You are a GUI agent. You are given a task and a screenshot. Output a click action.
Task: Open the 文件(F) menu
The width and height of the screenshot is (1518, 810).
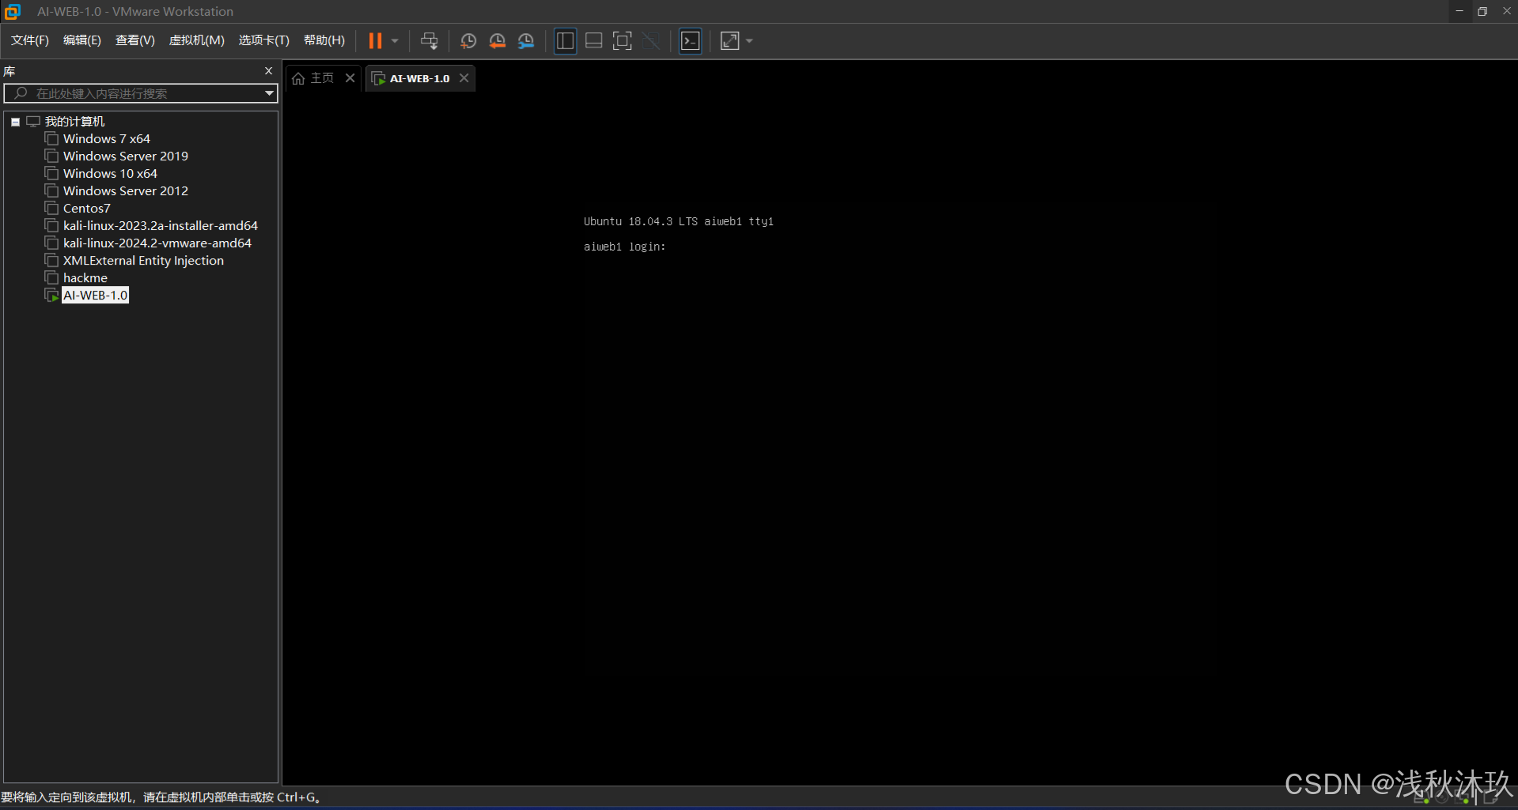click(30, 40)
